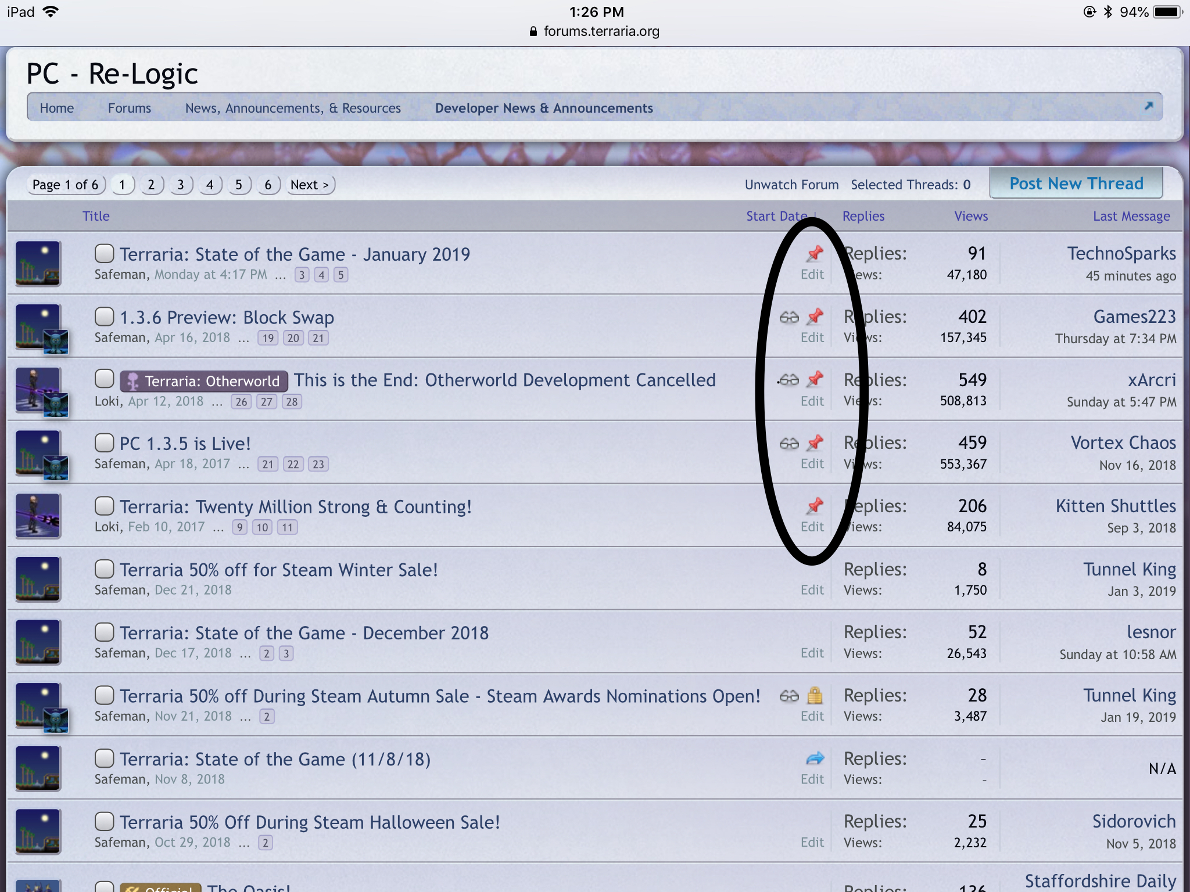1190x892 pixels.
Task: Click Unwatch Forum link
Action: (791, 185)
